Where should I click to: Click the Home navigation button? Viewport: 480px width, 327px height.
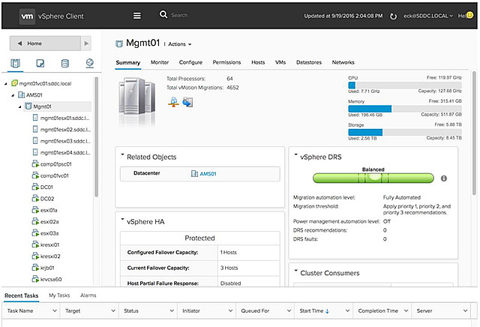point(45,43)
